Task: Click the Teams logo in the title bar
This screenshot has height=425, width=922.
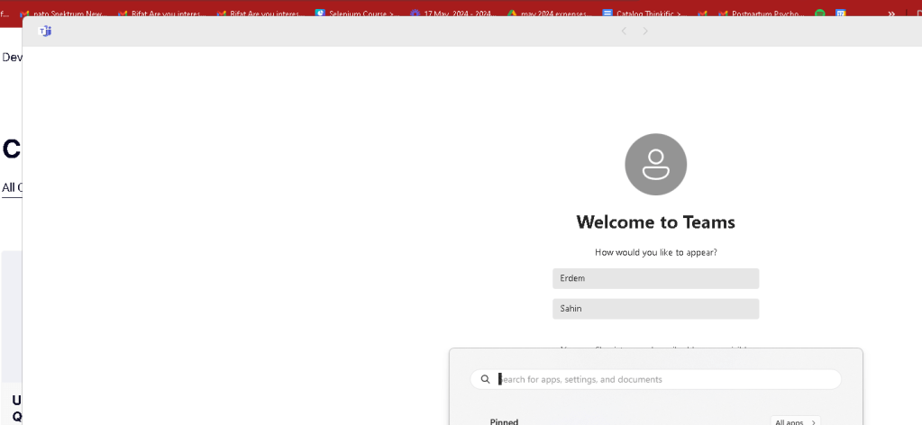Action: (x=45, y=32)
